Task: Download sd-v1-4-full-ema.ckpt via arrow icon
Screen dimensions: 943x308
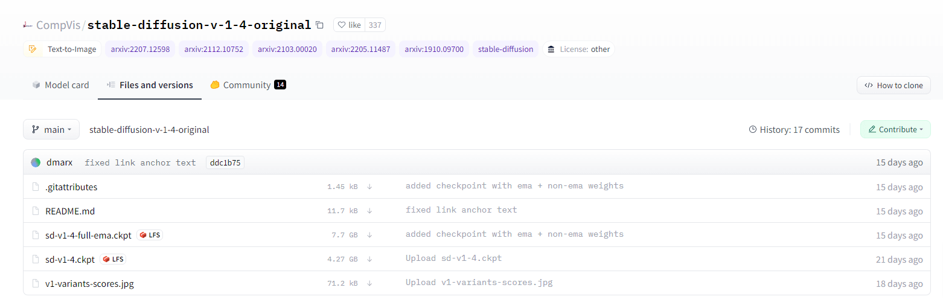Action: tap(369, 235)
